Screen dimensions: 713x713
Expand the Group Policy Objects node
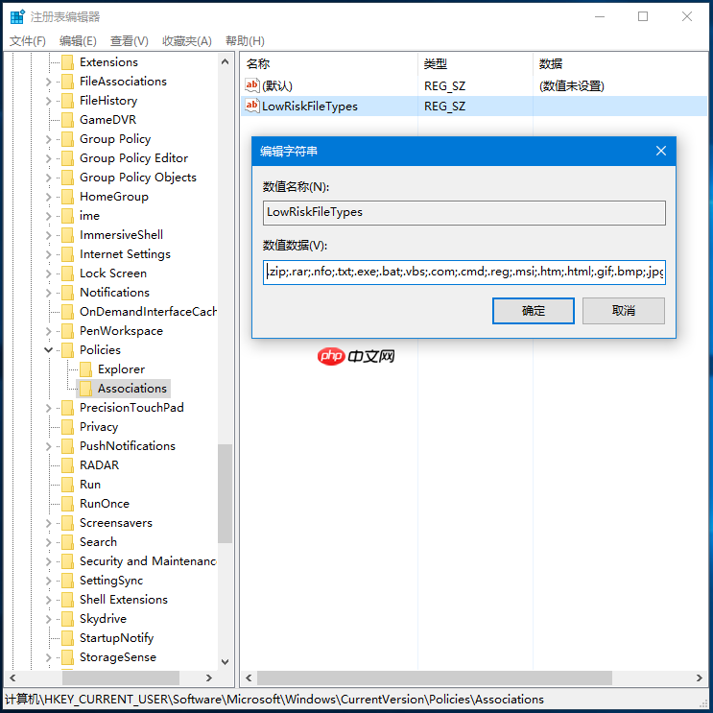pyautogui.click(x=49, y=178)
